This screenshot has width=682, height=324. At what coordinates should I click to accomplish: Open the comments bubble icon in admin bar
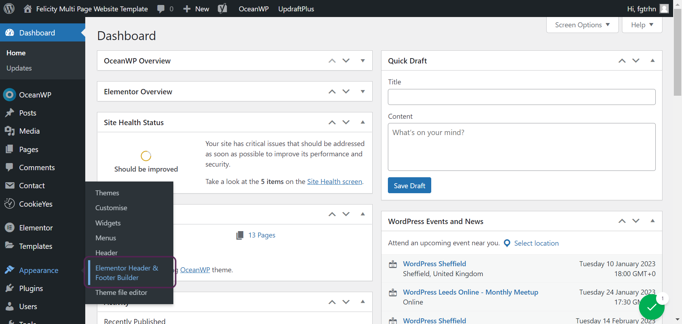(161, 9)
